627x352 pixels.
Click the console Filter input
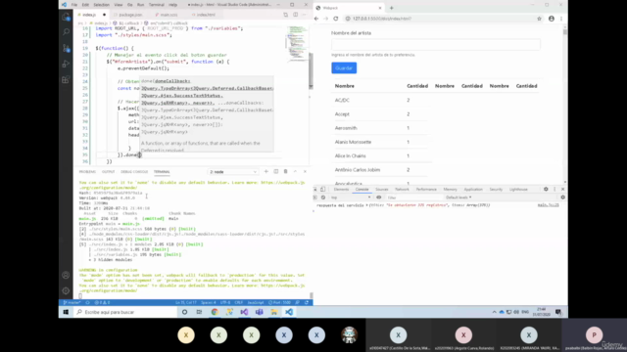(x=413, y=198)
